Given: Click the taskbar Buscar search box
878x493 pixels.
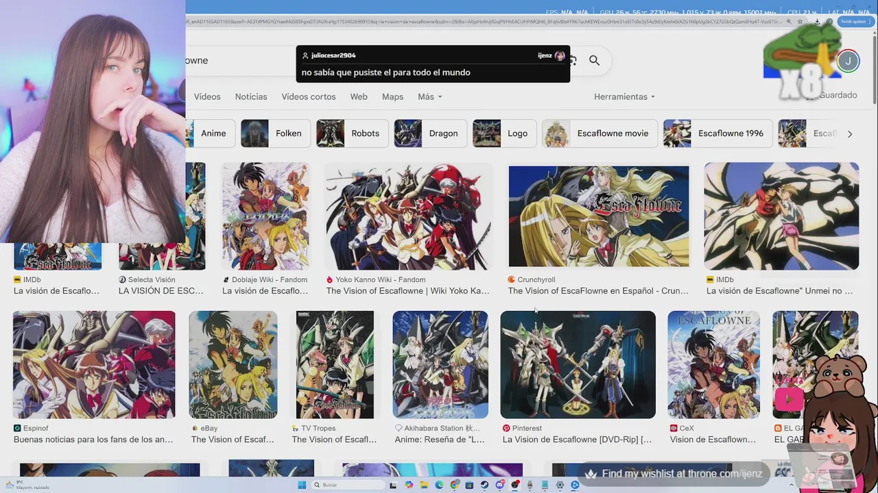Looking at the screenshot, I should 348,485.
